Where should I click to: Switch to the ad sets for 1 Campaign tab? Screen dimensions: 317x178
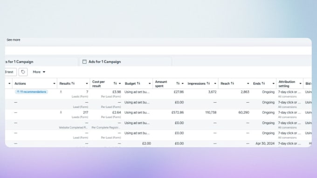pyautogui.click(x=41, y=62)
